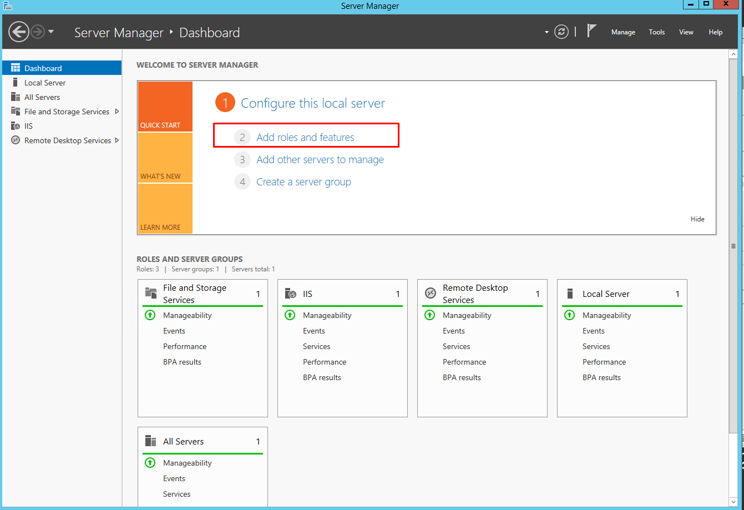The height and width of the screenshot is (510, 744).
Task: Click the IIS tile icon
Action: point(290,293)
